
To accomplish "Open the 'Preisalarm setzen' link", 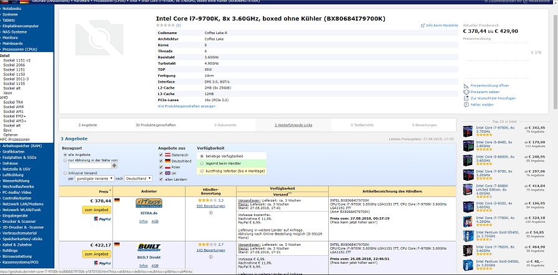I will (485, 92).
